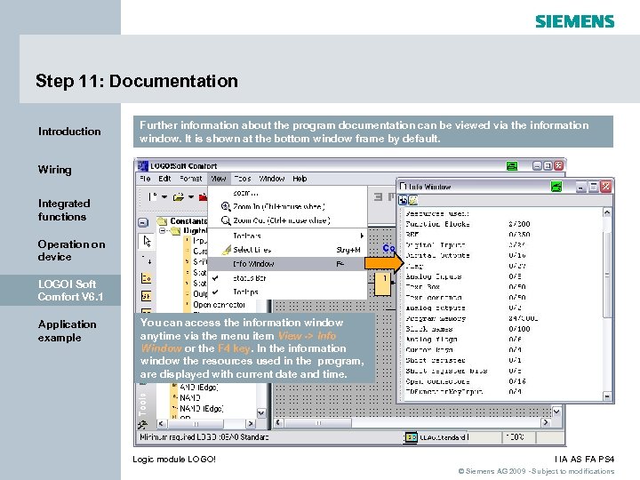Go to Wiring slide section

55,170
